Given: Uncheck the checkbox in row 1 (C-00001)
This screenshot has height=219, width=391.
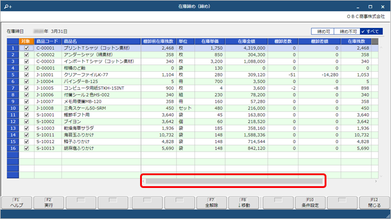Looking at the screenshot, I should click(x=26, y=48).
